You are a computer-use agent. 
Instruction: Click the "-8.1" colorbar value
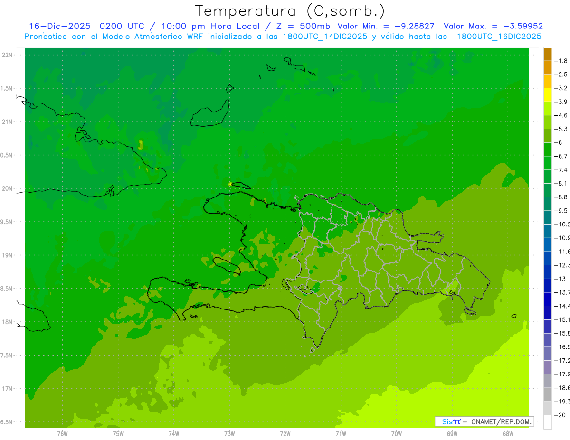coord(561,184)
